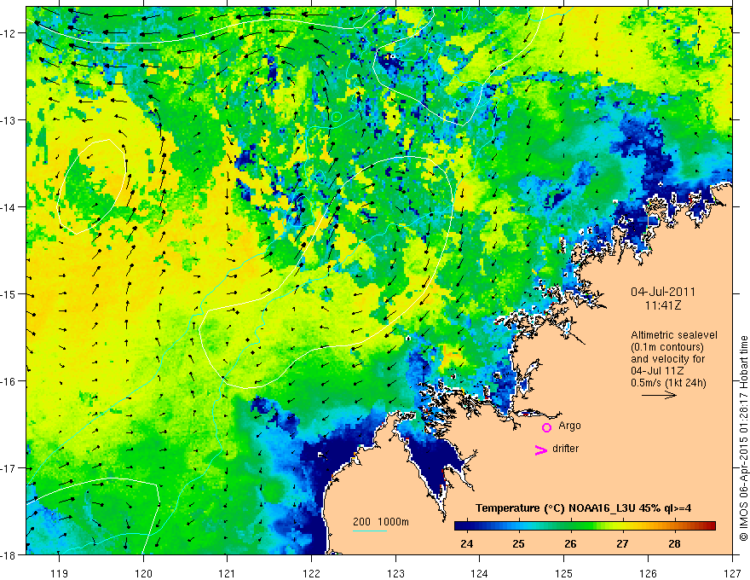Select the '04-Jul-2011' date label
Image resolution: width=750 pixels, height=580 pixels.
click(663, 292)
